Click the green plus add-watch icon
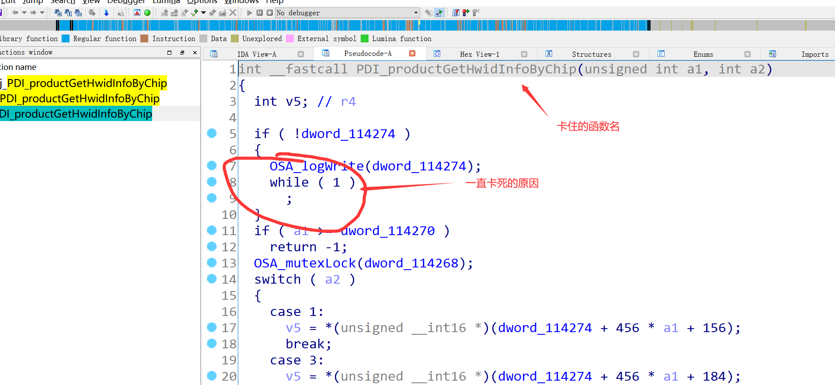Screen dimensions: 835x385 coord(195,13)
